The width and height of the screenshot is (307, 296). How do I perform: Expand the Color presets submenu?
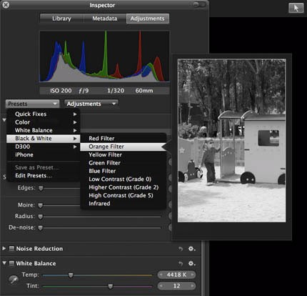43,122
